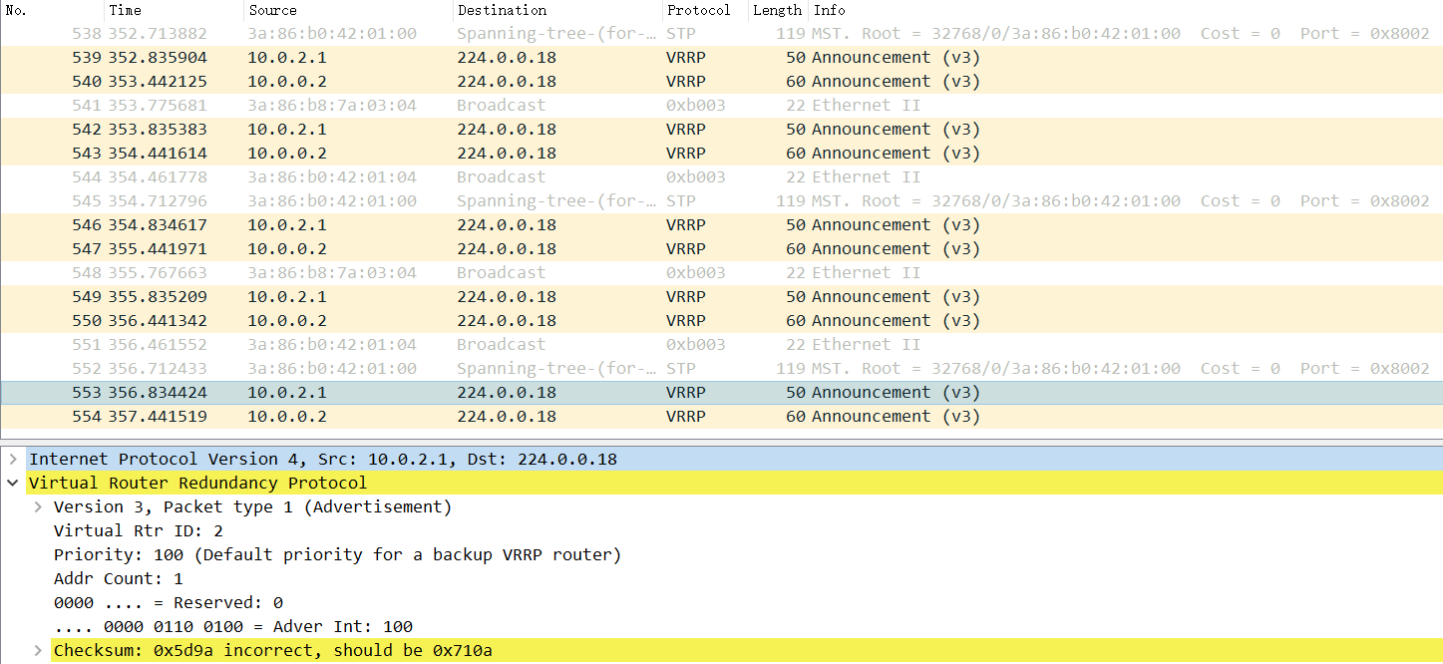1443x664 pixels.
Task: Click the Checksum incorrect warning text
Action: 272,650
